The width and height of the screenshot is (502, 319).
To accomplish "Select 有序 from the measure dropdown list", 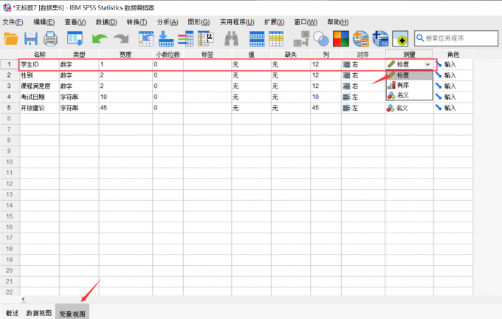I will pos(404,85).
